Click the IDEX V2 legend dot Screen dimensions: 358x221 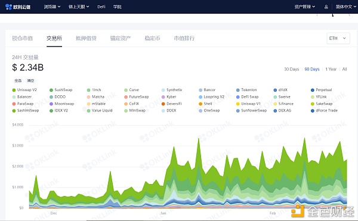51,111
